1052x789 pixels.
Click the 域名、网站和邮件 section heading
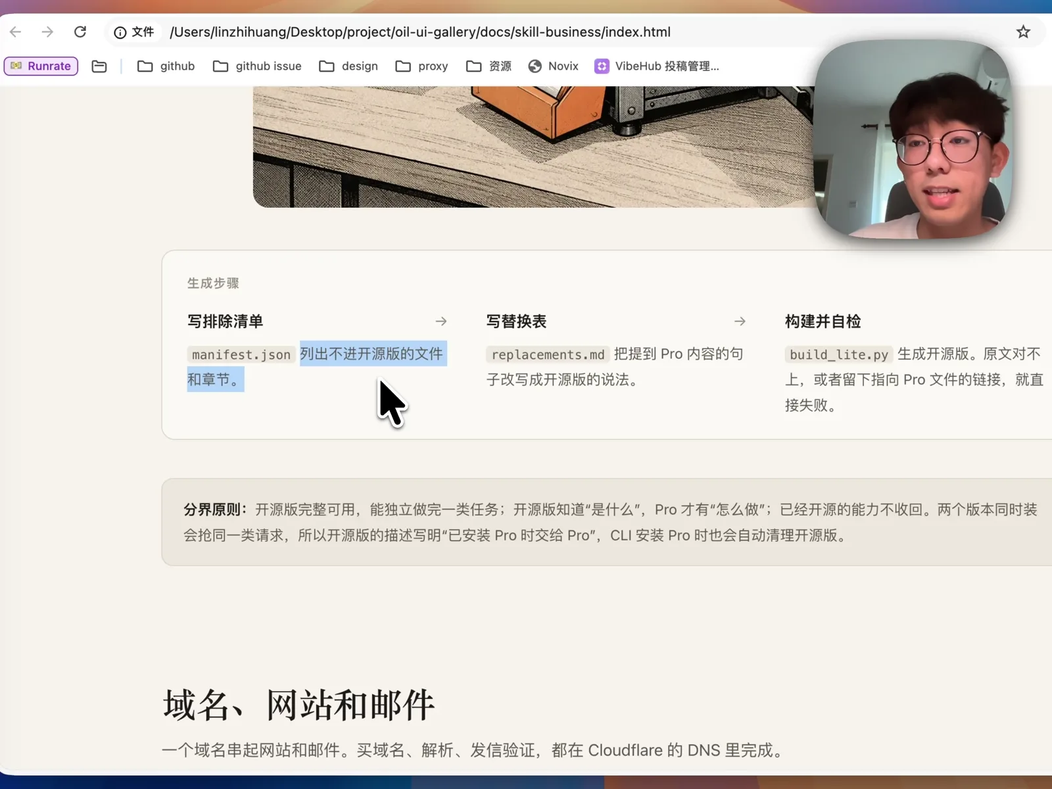tap(299, 705)
